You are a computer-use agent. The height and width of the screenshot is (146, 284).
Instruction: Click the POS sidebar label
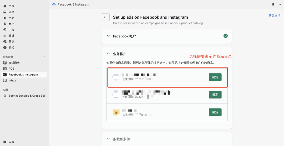[11, 69]
